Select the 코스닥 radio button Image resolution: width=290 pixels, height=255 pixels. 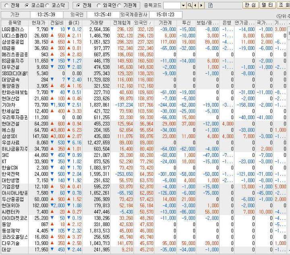coord(47,6)
